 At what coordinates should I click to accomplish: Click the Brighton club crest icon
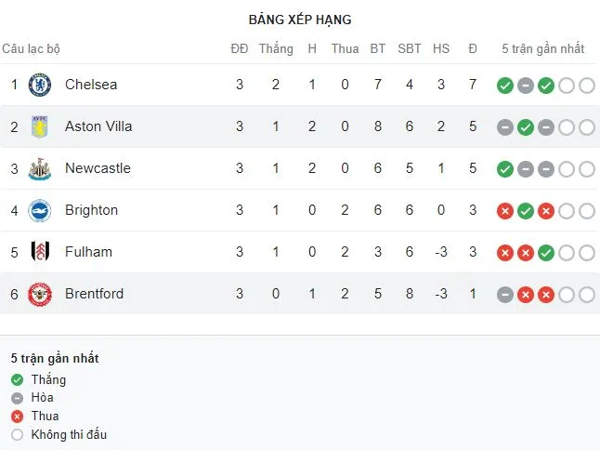40,210
